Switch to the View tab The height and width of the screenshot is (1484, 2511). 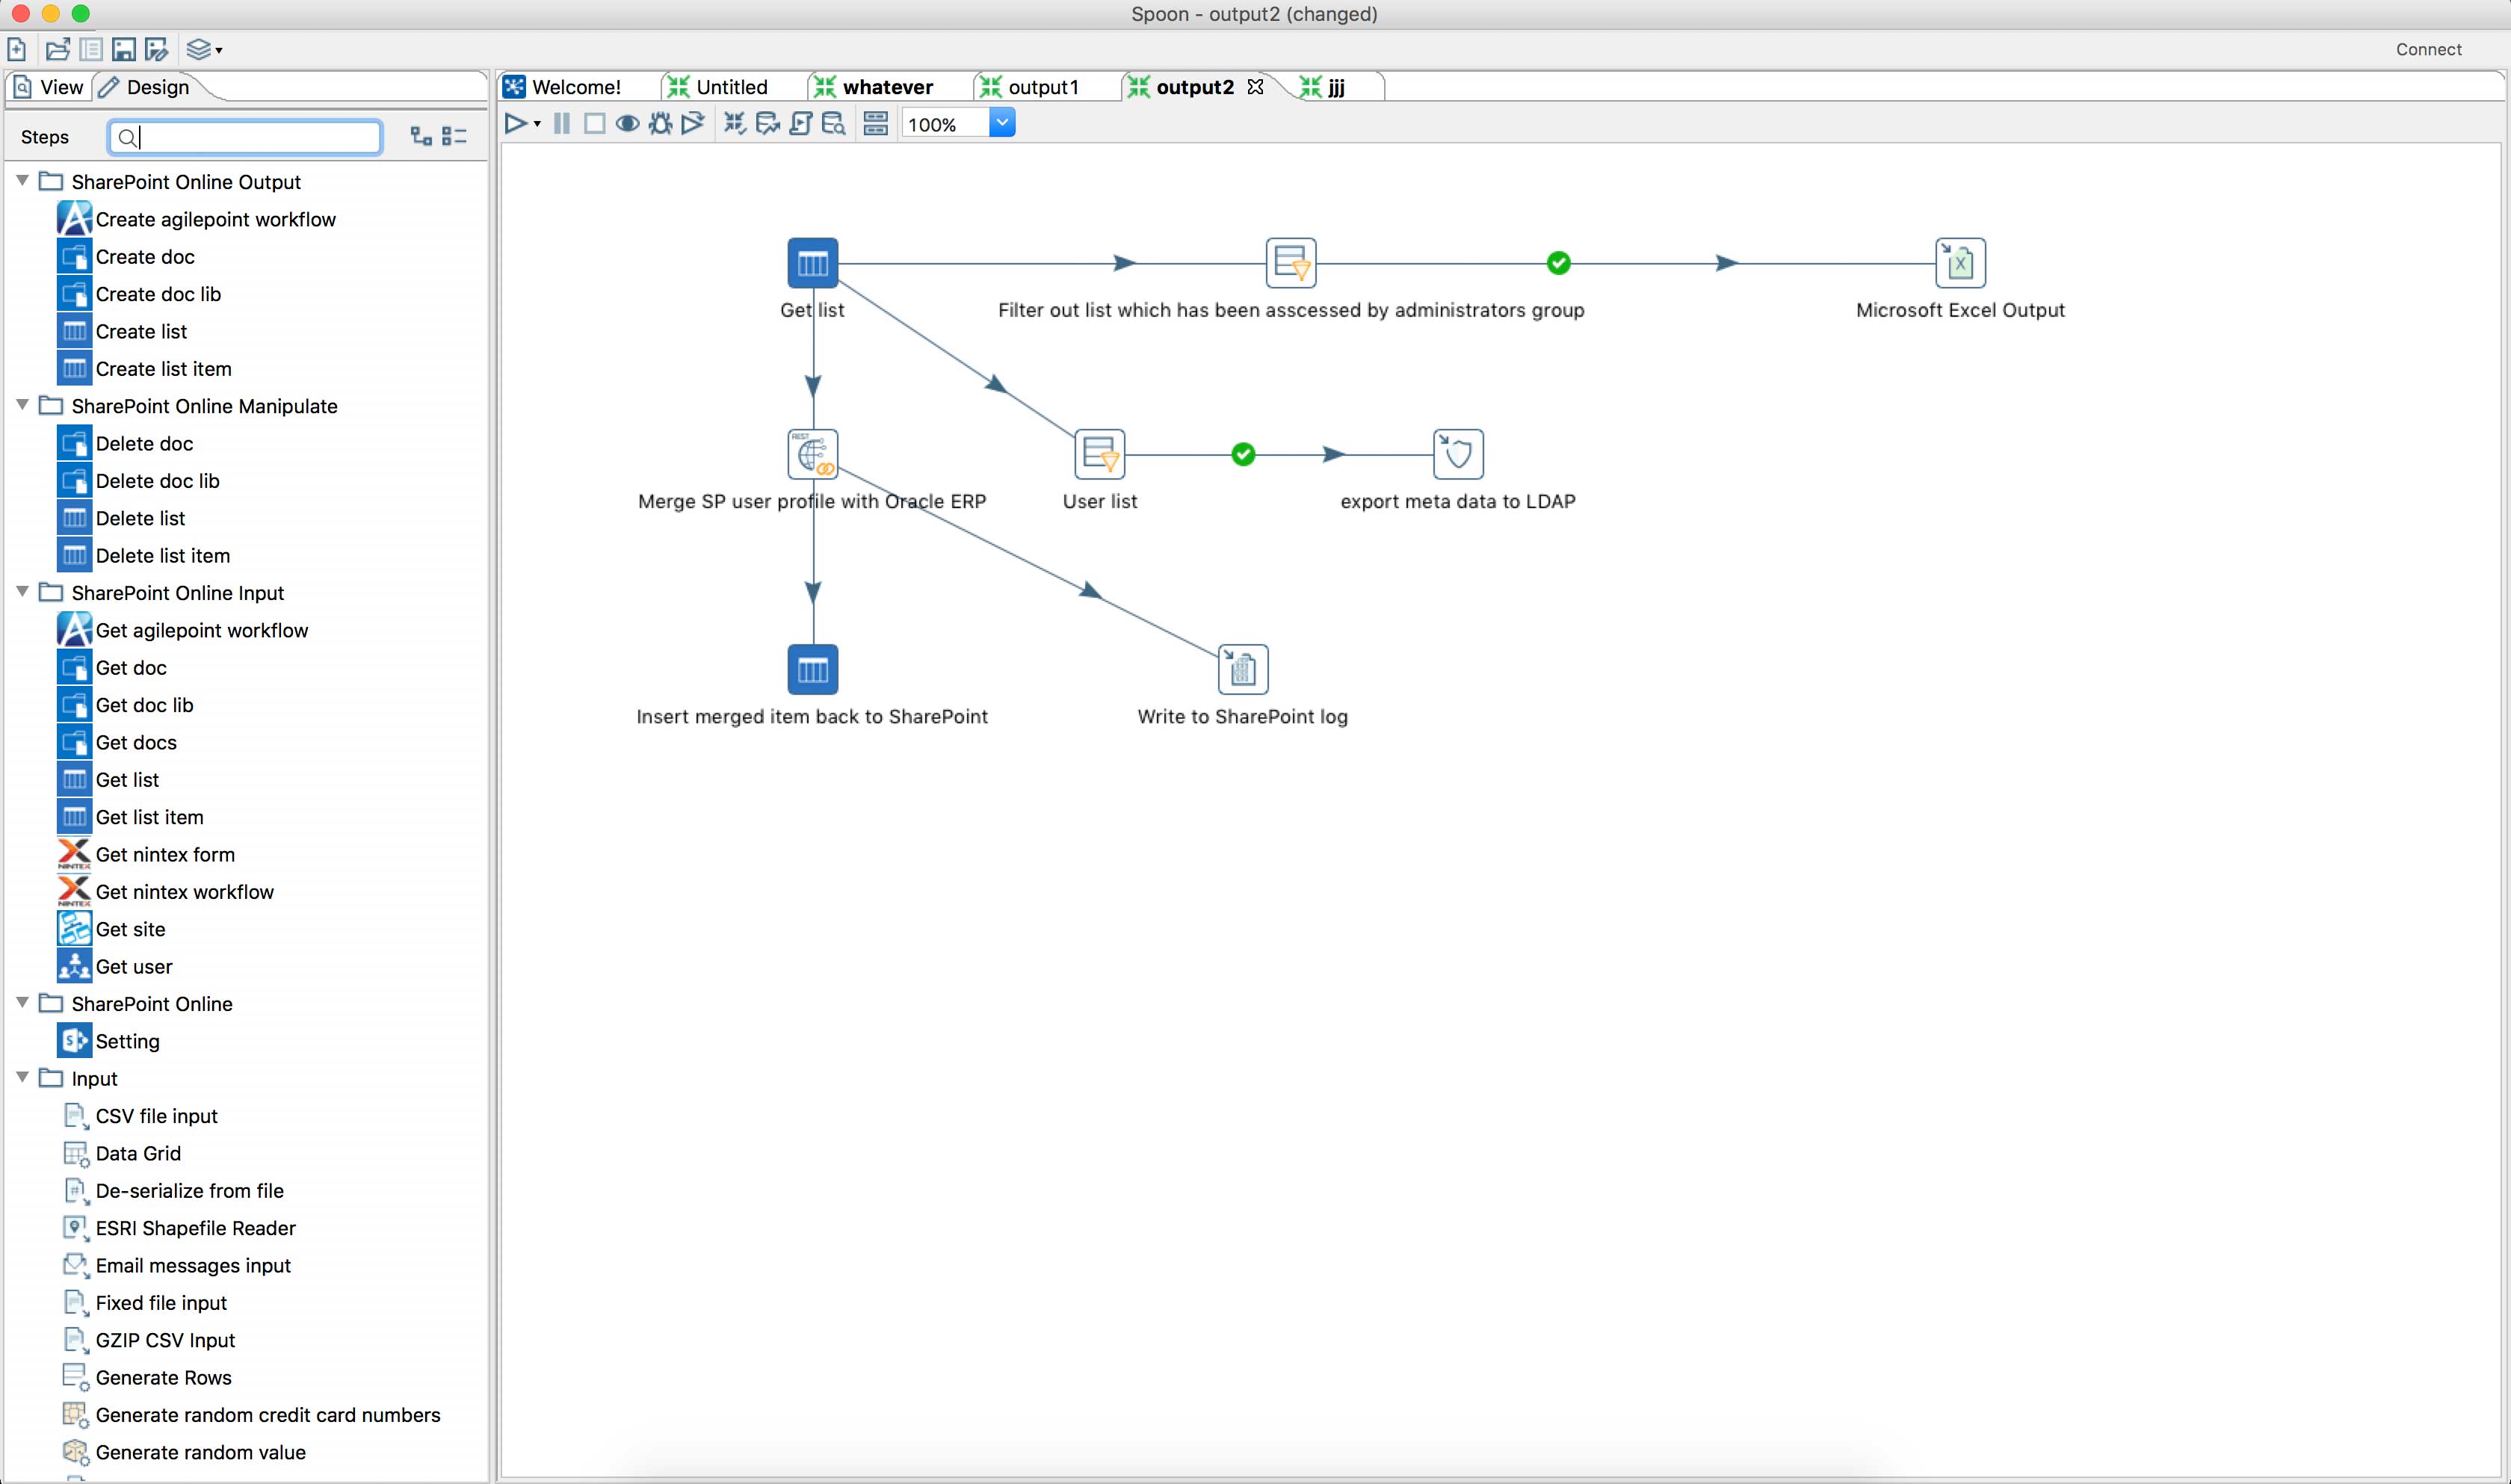coord(49,87)
